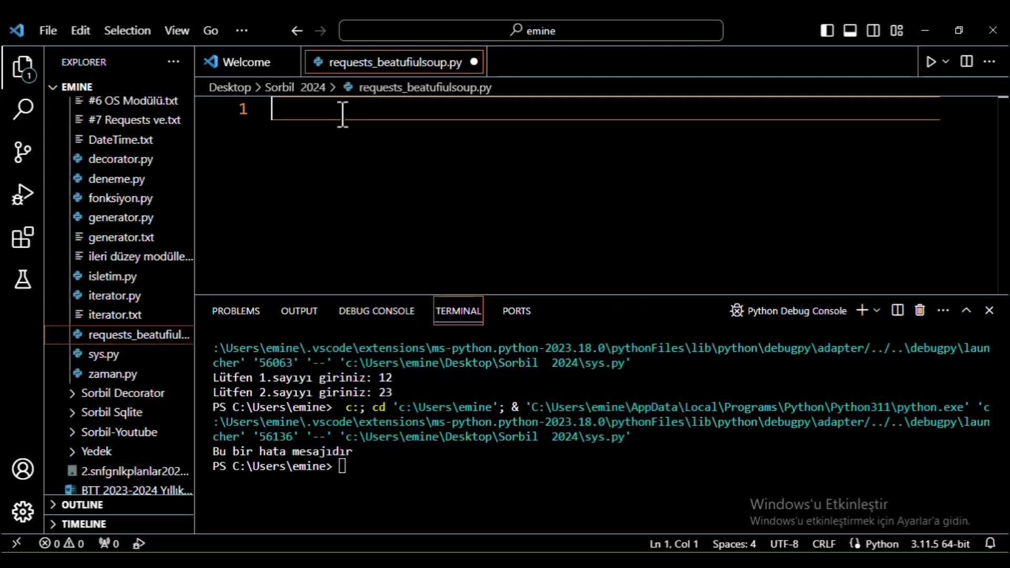Close the terminal panel
Viewport: 1010px width, 568px height.
pyautogui.click(x=989, y=310)
